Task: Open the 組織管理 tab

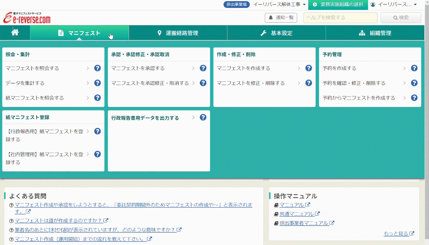Action: click(375, 33)
